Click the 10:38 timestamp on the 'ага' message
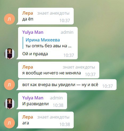The width and height of the screenshot is (124, 131). (65, 124)
